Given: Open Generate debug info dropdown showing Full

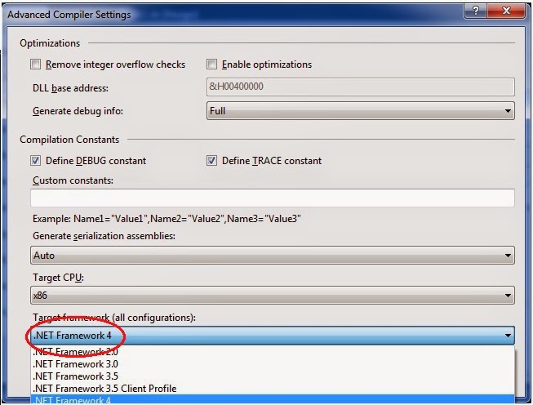Looking at the screenshot, I should point(360,111).
